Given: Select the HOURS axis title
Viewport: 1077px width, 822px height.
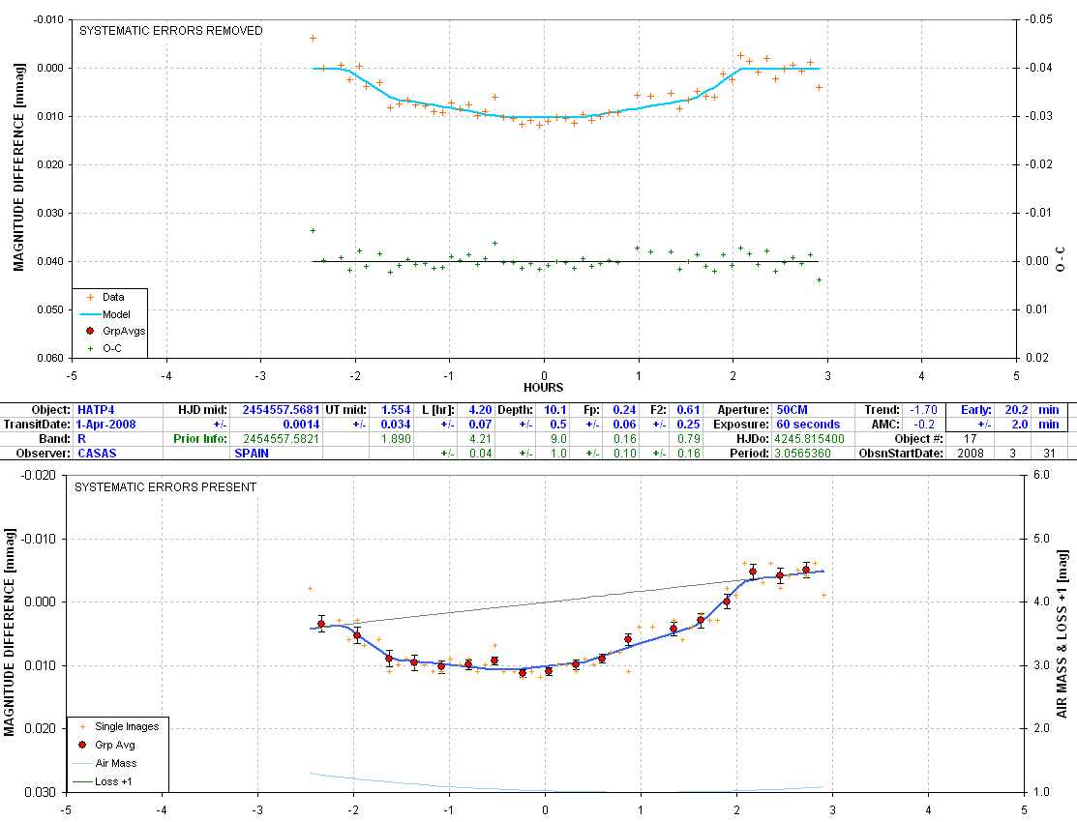Looking at the screenshot, I should pos(543,388).
